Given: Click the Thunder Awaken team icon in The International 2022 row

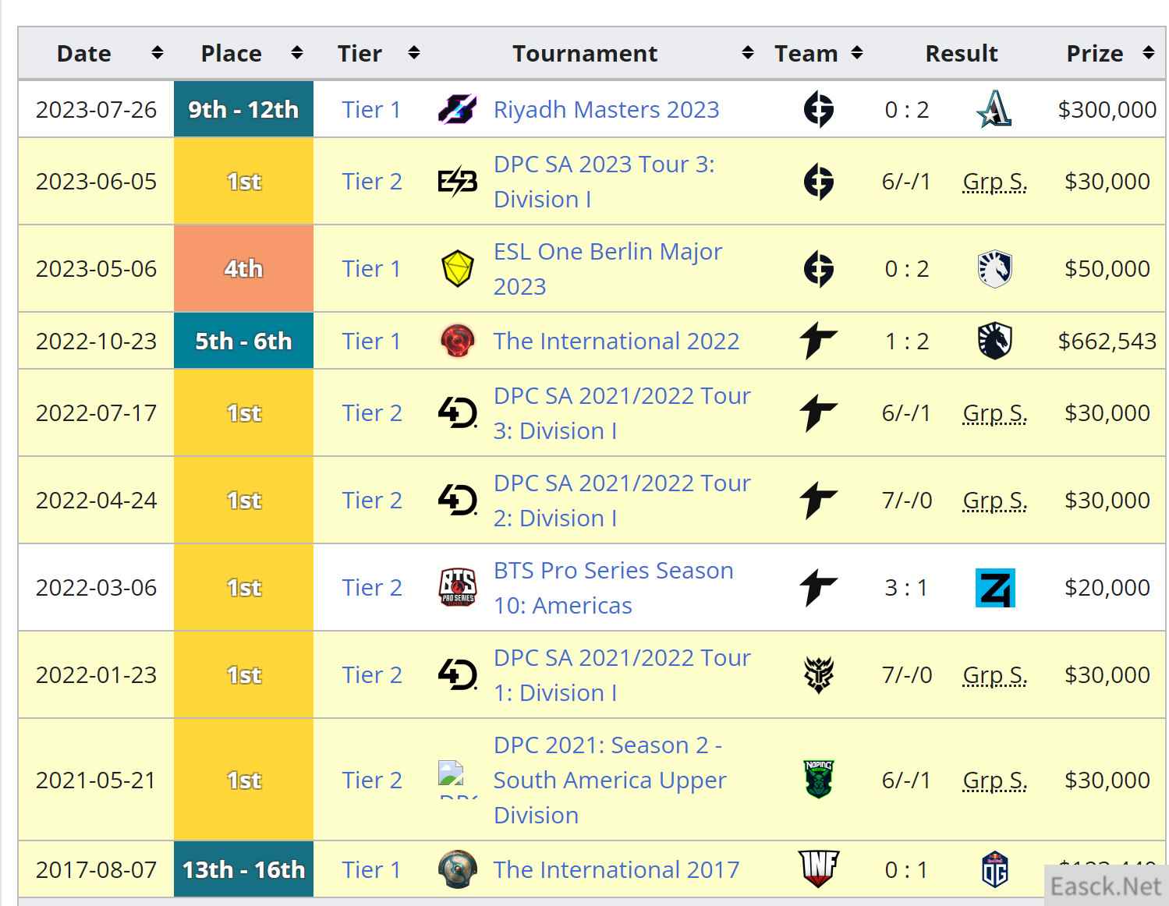Looking at the screenshot, I should 818,342.
